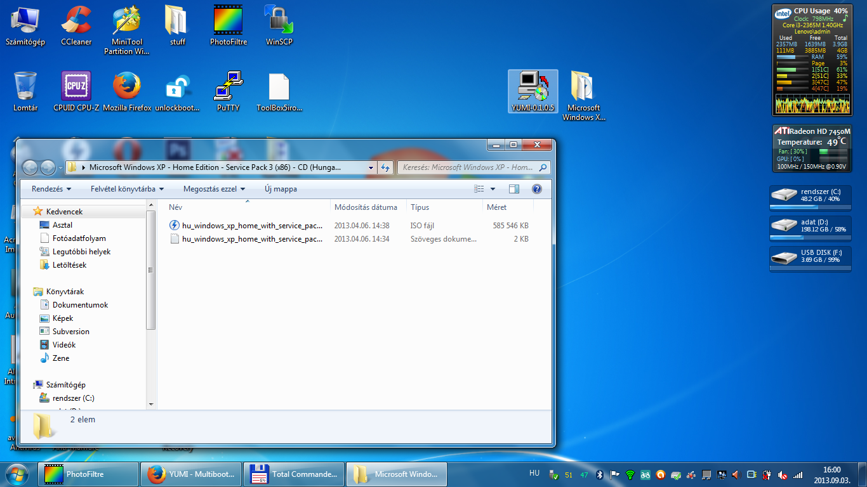Click the Mozilla Firefox desktop icon
867x487 pixels.
(x=127, y=87)
